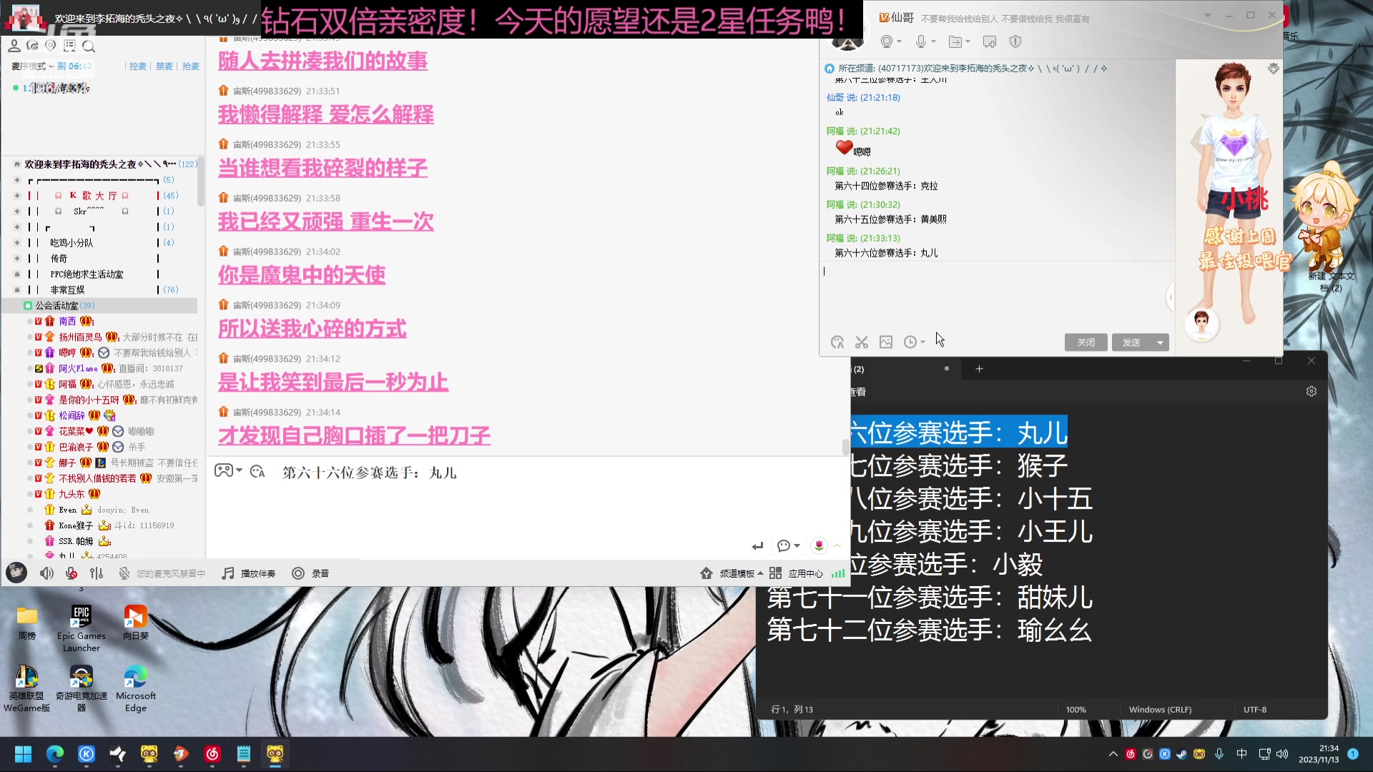
Task: Open the game controller dropdown in chat input
Action: tap(229, 470)
